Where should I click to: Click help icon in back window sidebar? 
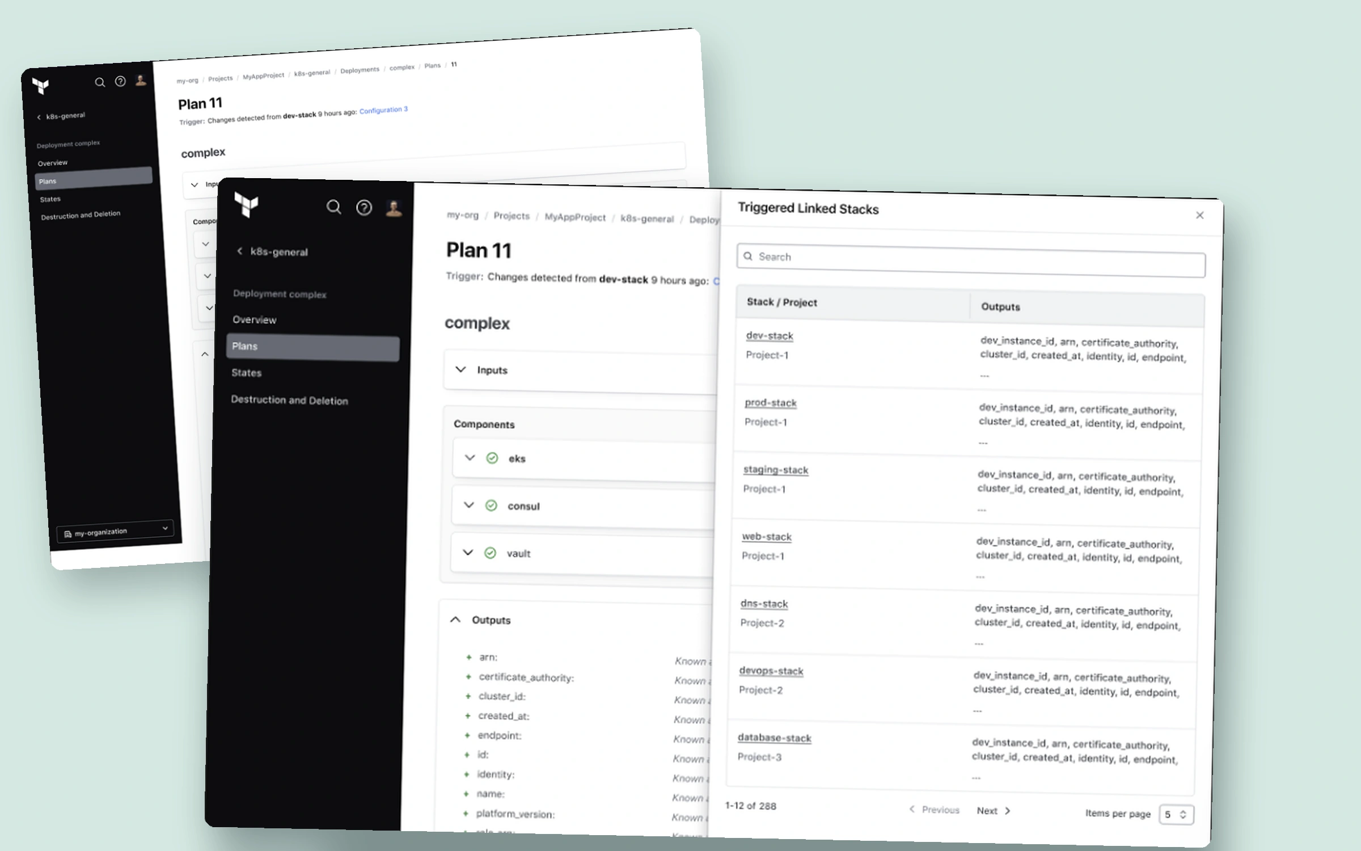[120, 81]
